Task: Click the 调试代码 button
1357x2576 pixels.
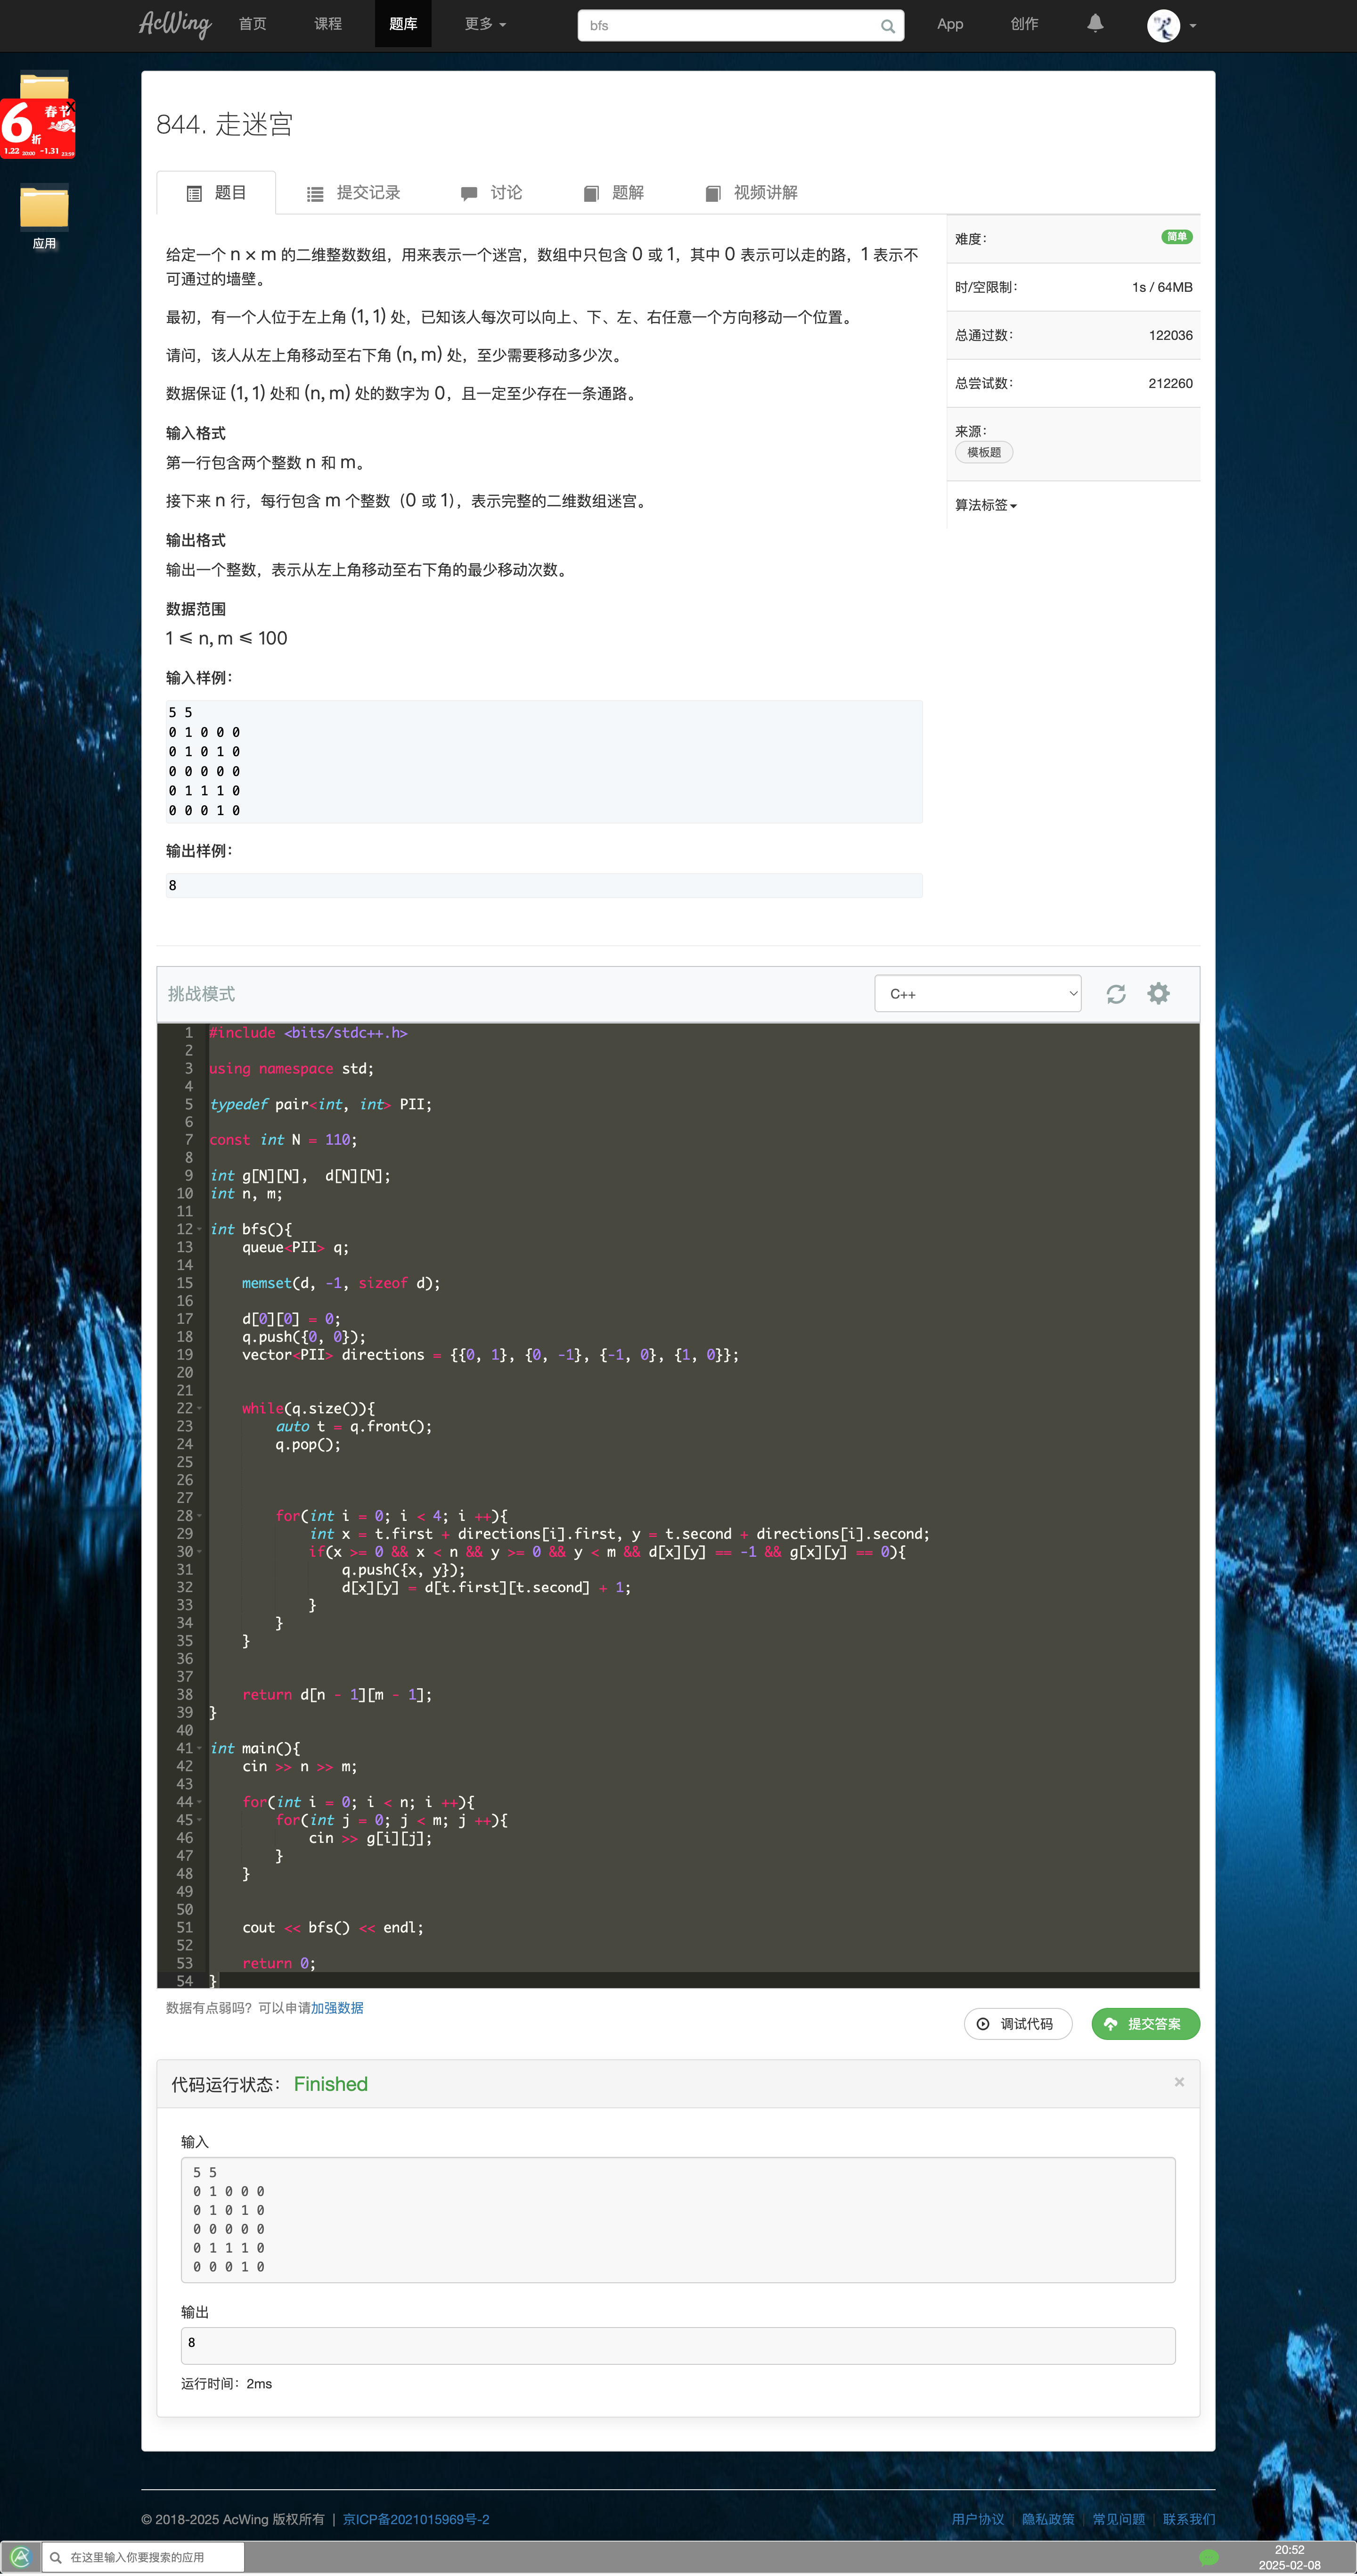Action: 1017,2024
